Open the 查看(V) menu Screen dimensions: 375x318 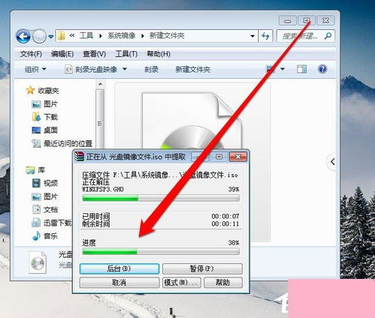point(94,54)
